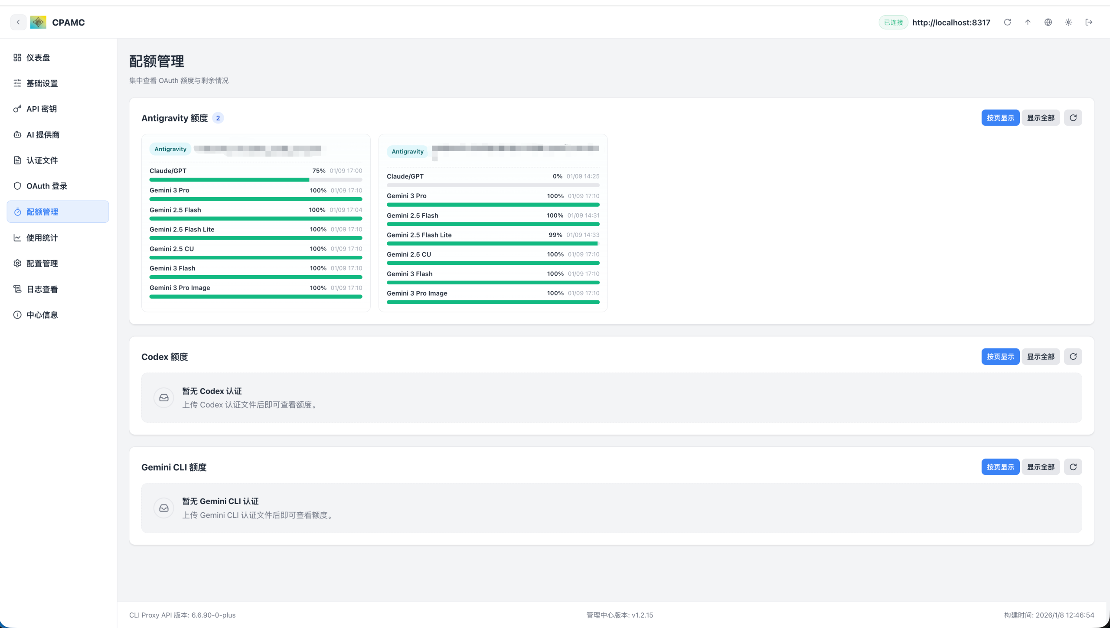Screen dimensions: 1110x628
Task: Toggle light/dark theme with the sun icon
Action: pos(1068,22)
